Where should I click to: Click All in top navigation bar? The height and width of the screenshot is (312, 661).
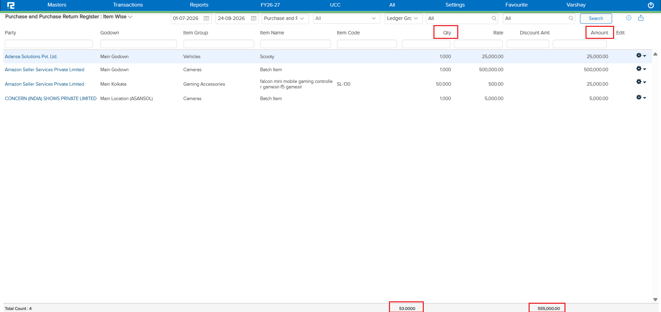(392, 5)
